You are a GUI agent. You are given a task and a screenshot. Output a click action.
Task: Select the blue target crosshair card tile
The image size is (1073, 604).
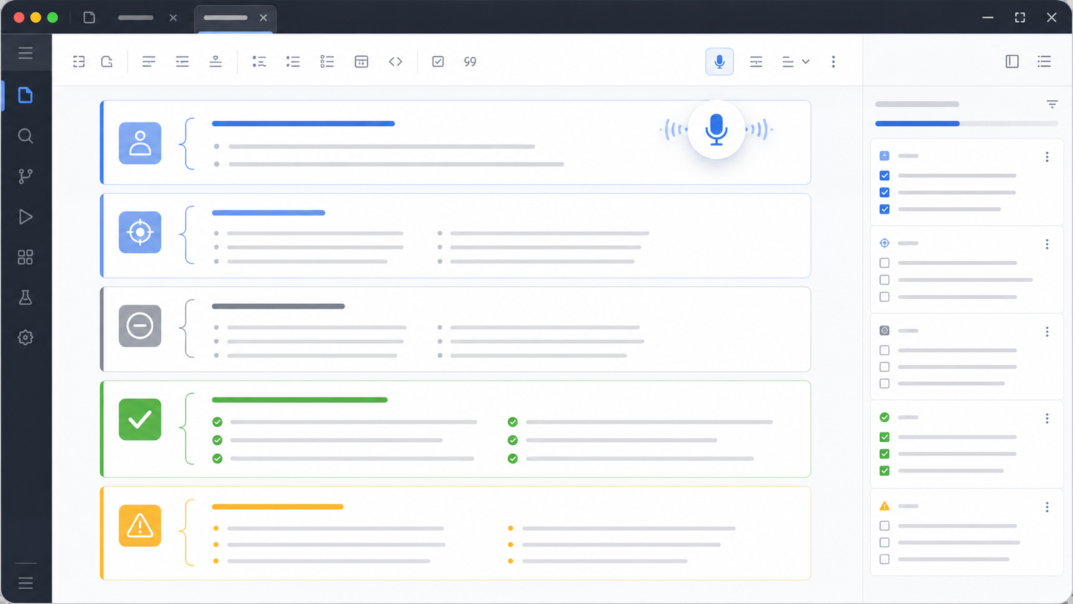pos(140,232)
